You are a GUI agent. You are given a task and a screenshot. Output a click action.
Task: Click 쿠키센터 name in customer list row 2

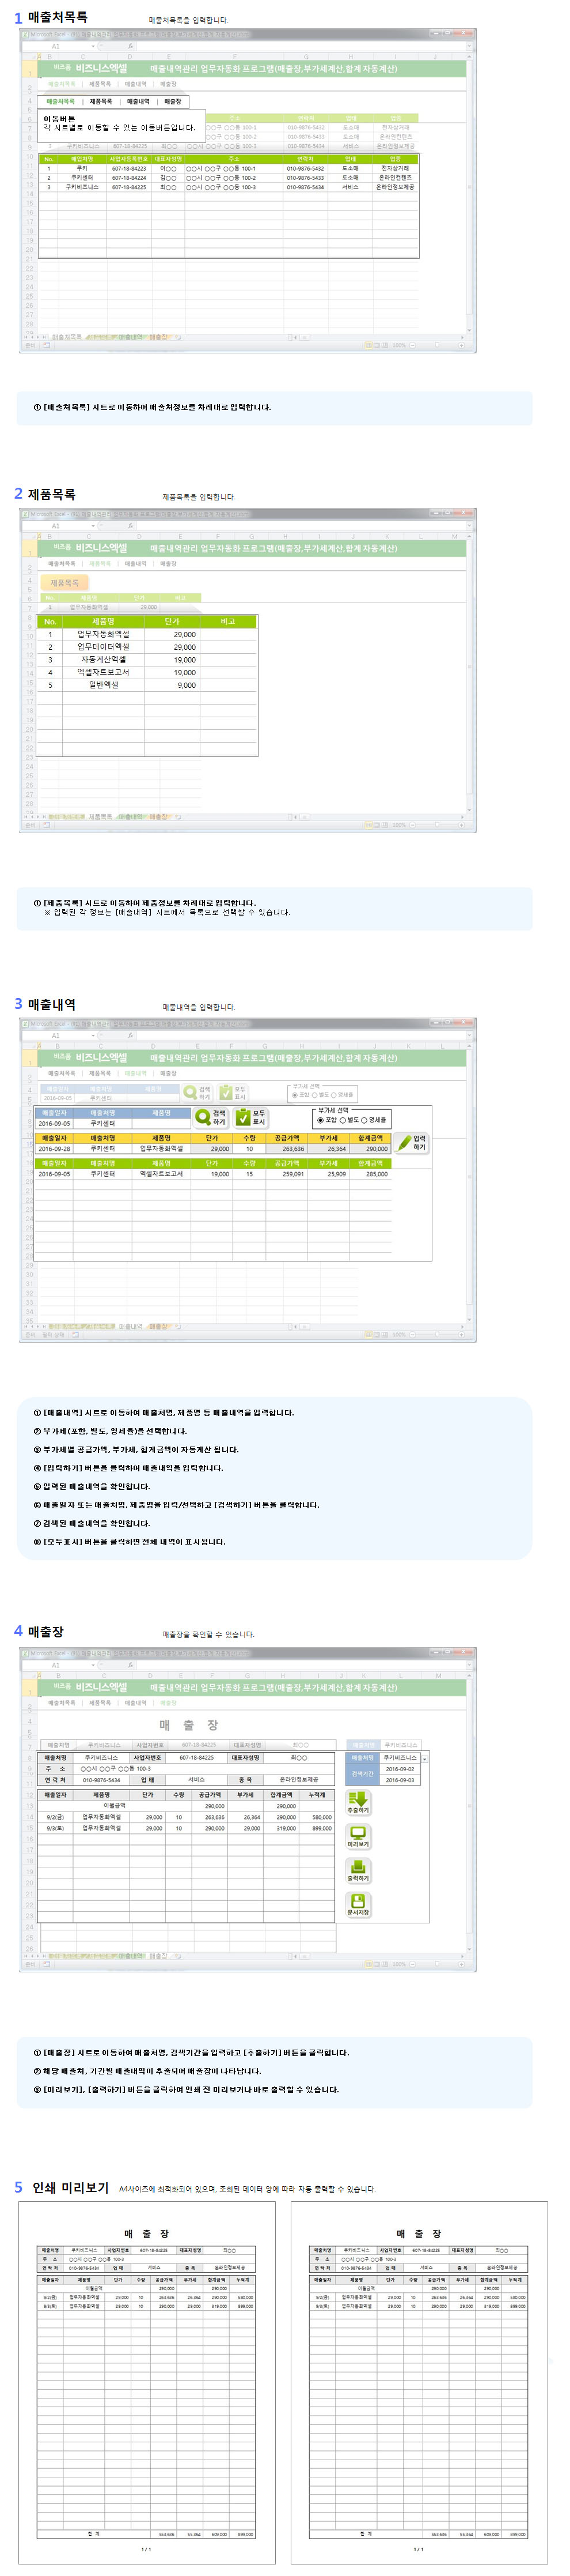click(x=82, y=178)
